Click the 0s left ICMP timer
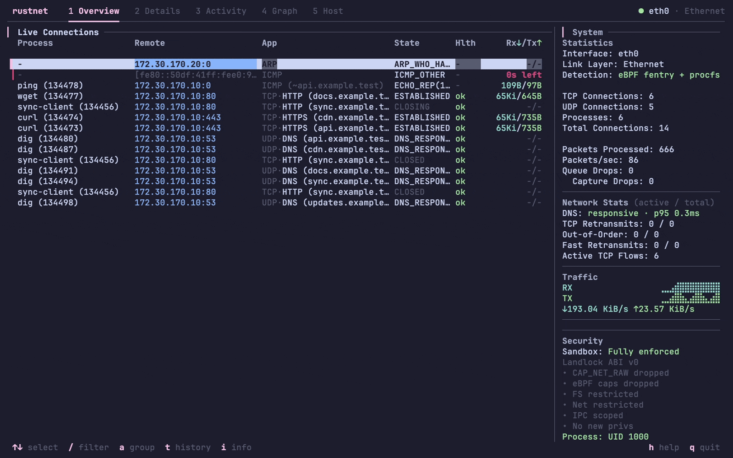Viewport: 733px width, 458px height. click(x=524, y=75)
